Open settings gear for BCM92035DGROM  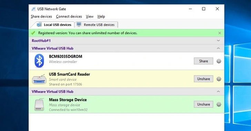click(219, 61)
